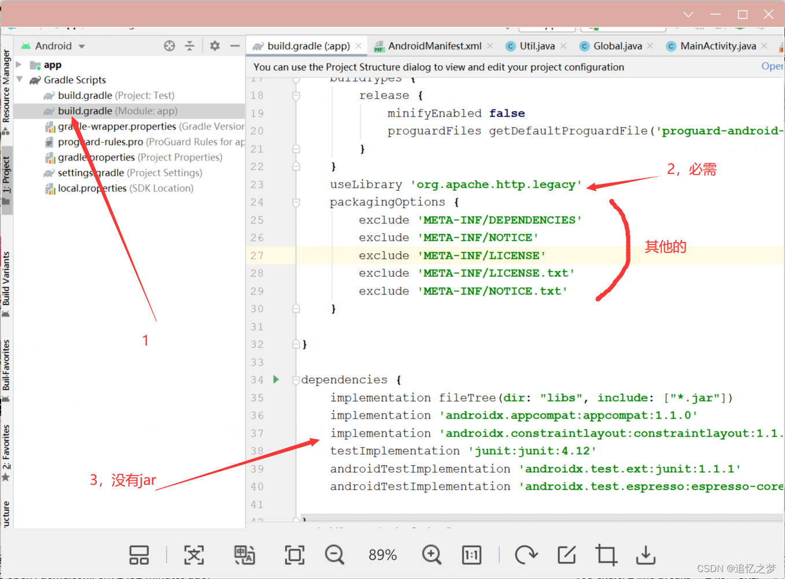Zoom out of the image
Screen dimensions: 785x579
point(334,555)
